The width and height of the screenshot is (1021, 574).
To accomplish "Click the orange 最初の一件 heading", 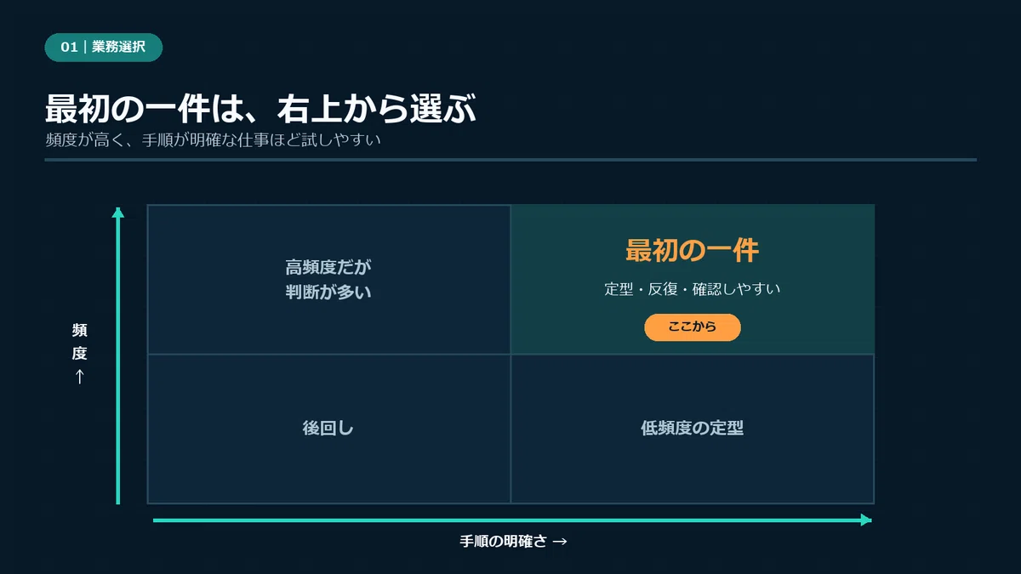I will [x=693, y=251].
